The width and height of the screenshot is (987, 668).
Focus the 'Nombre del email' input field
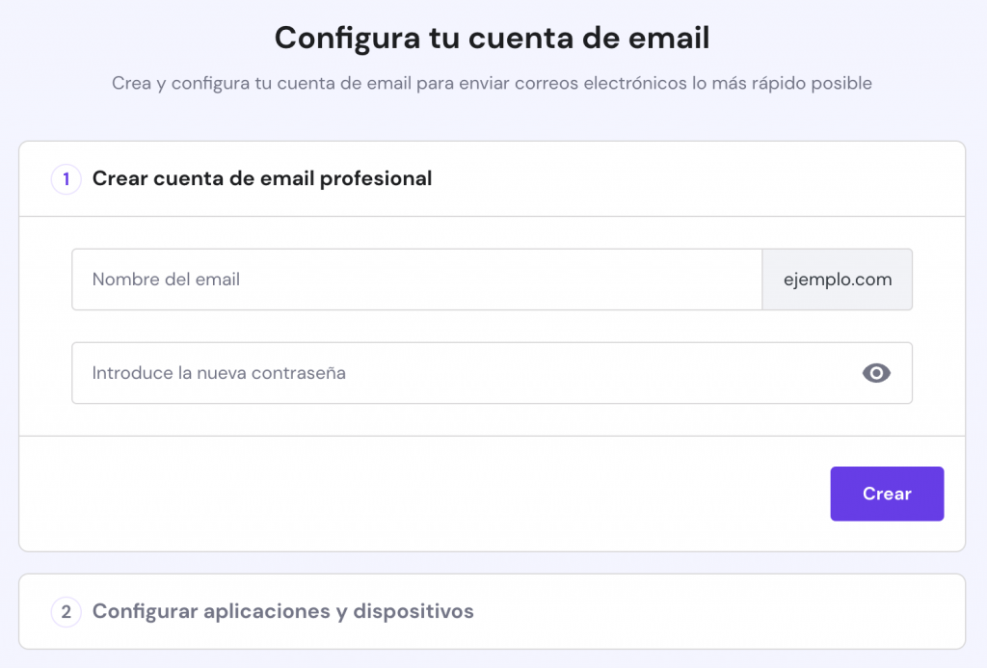tap(416, 280)
